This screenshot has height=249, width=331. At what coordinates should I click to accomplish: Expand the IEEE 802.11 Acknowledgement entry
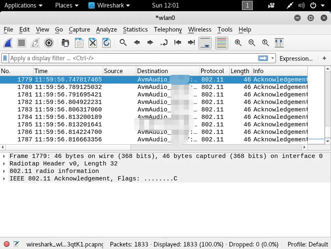4,179
